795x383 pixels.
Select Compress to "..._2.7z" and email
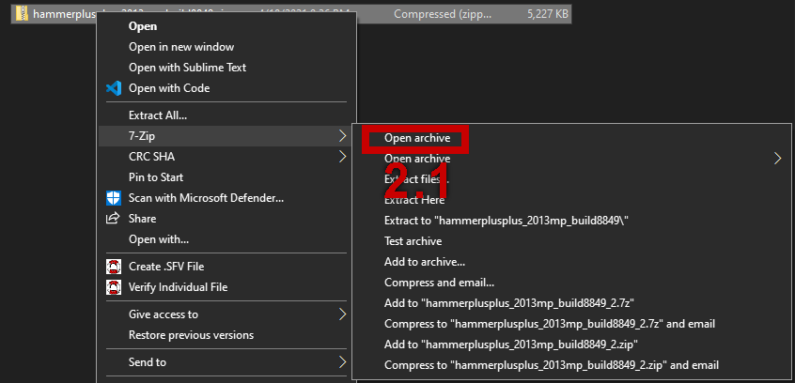pos(550,323)
